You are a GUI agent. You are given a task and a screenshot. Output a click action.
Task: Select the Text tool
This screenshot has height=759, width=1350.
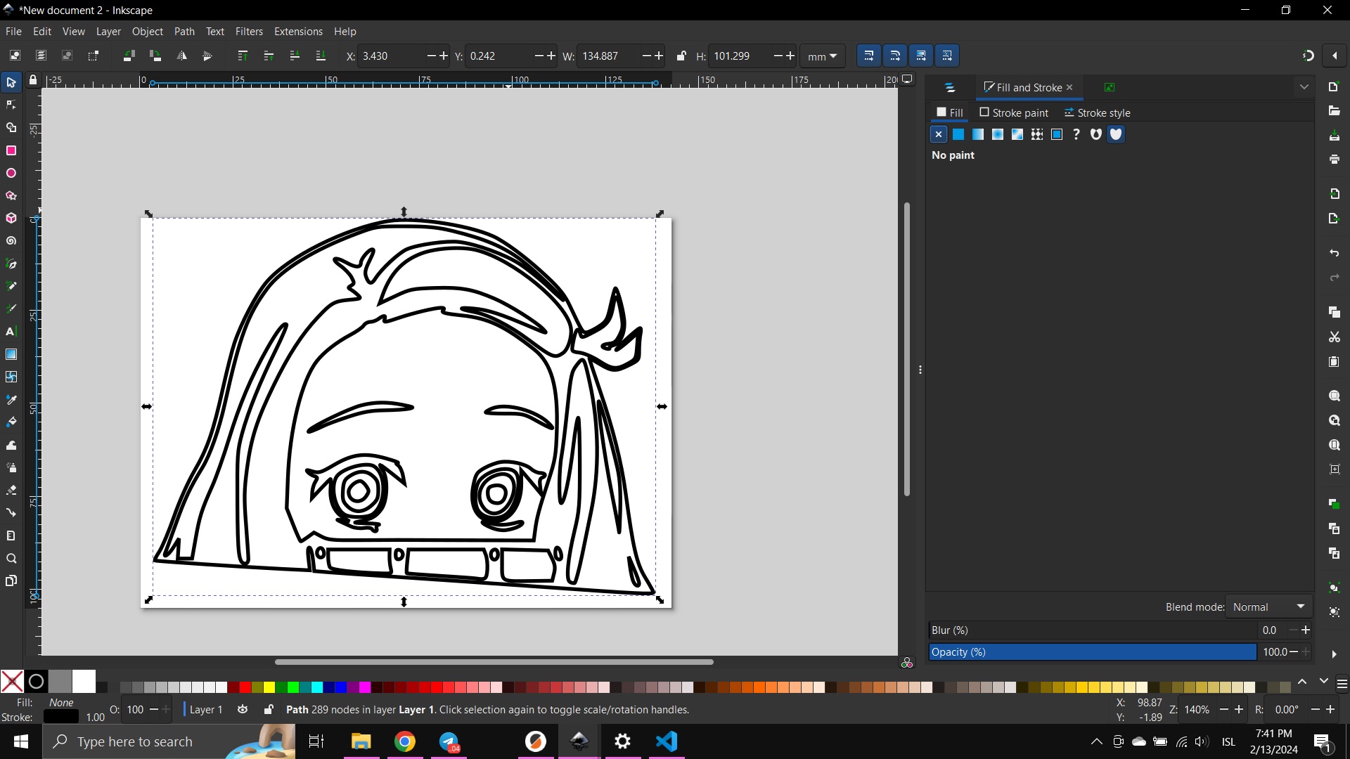pos(11,332)
